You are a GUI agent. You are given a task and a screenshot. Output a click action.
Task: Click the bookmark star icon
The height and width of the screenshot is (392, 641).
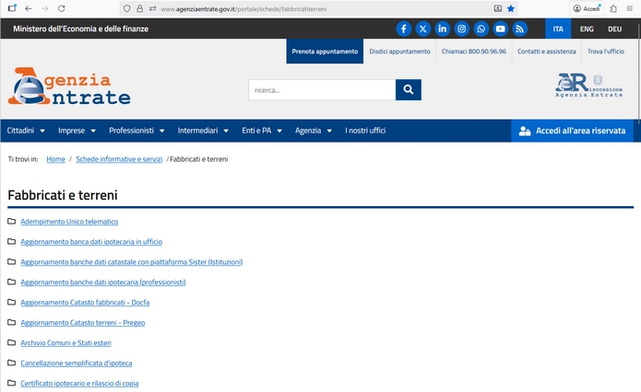point(511,8)
